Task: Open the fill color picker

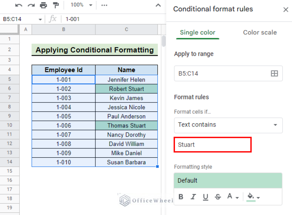Action: click(253, 197)
